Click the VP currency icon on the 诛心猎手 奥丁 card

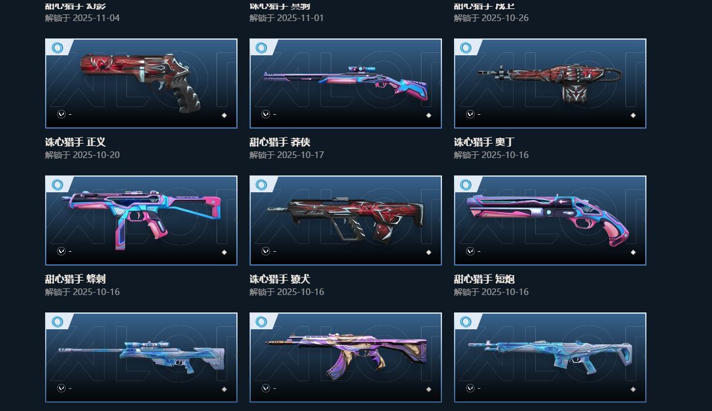(470, 114)
